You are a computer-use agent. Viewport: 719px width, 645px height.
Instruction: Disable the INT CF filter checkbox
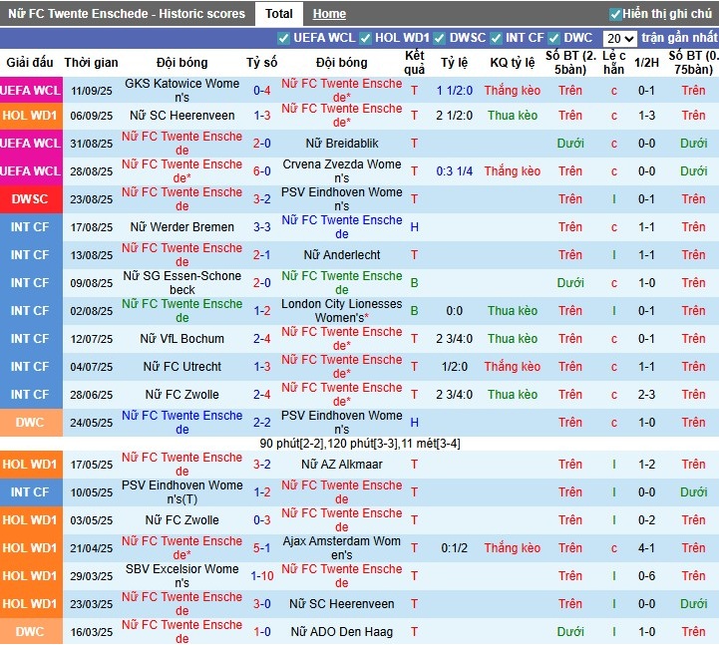[x=497, y=38]
